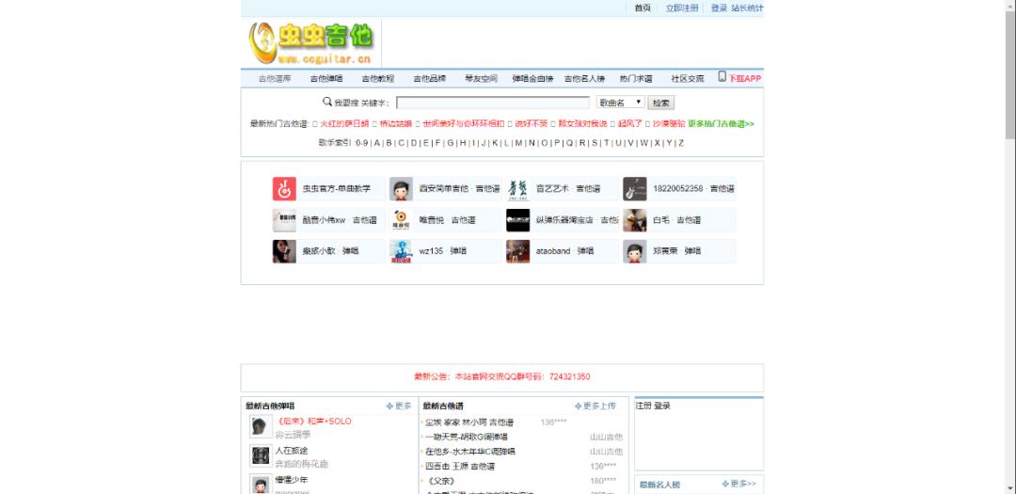The width and height of the screenshot is (1016, 494).
Task: Click 更多热门吉他谱>> green link
Action: (721, 123)
